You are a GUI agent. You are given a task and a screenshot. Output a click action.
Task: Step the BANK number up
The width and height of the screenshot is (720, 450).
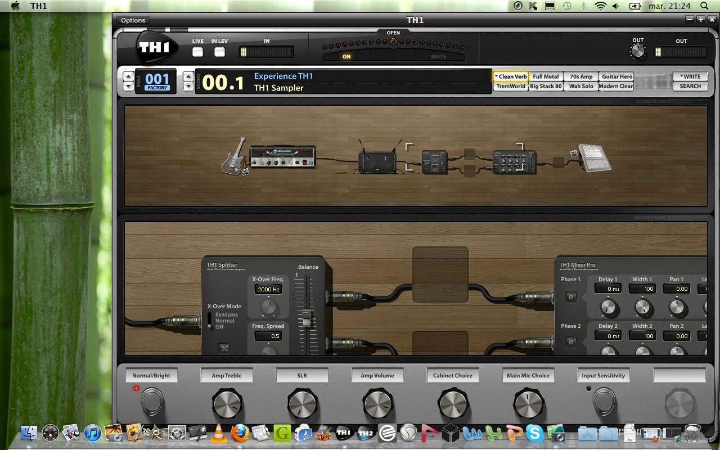pos(128,77)
